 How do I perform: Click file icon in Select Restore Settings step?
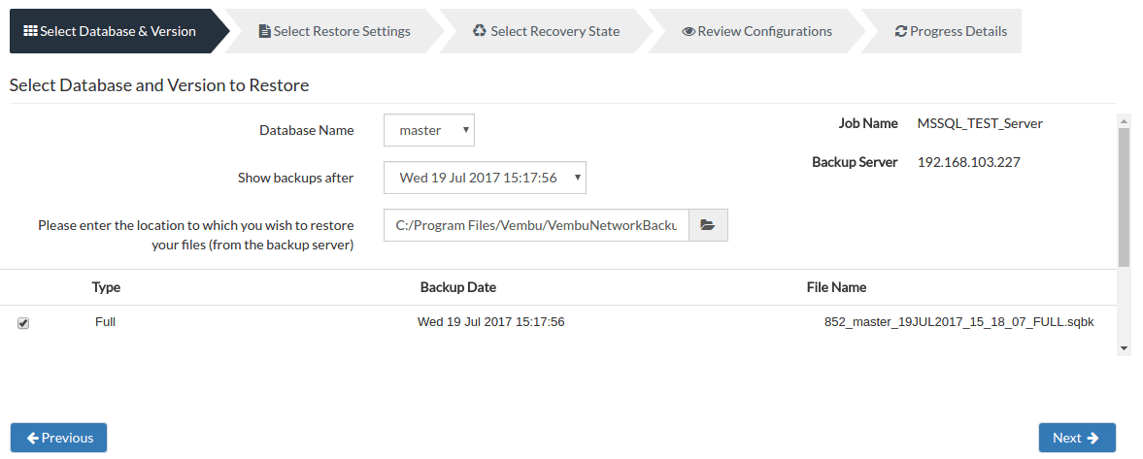pos(264,31)
